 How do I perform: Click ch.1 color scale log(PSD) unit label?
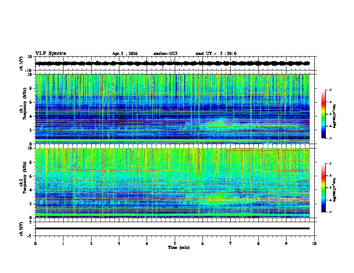(335, 116)
